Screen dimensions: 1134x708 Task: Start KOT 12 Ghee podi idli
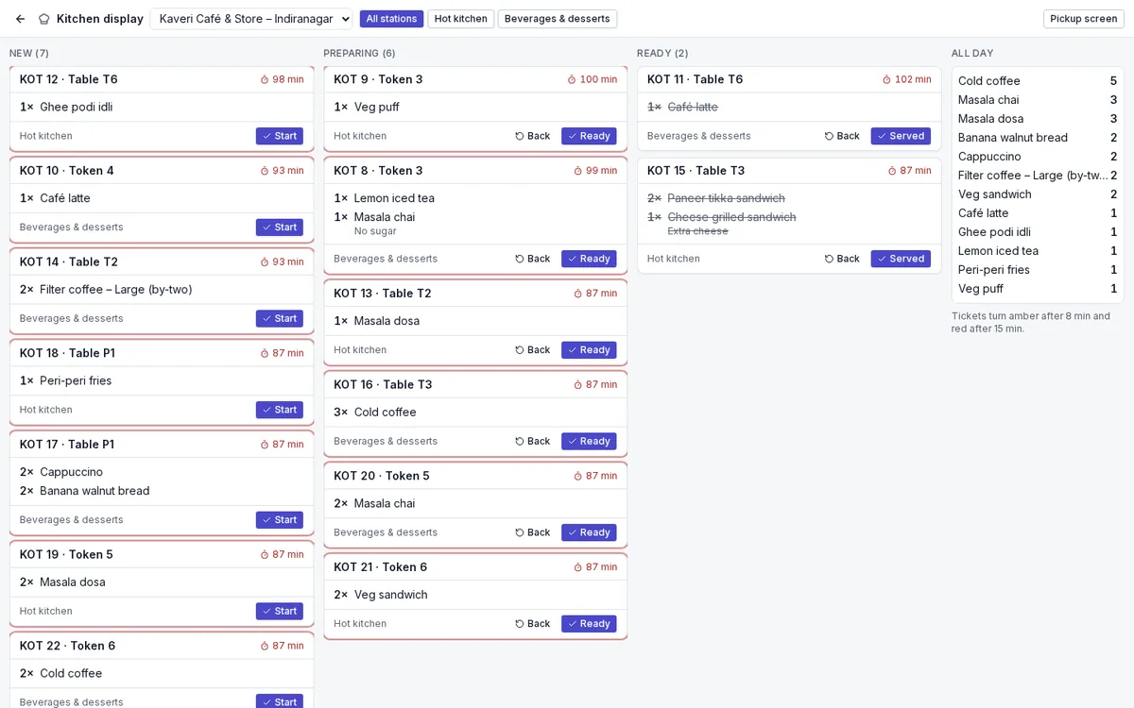[280, 136]
